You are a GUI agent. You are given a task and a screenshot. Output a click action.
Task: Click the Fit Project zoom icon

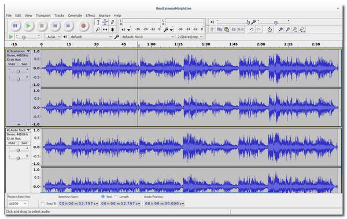click(x=302, y=29)
